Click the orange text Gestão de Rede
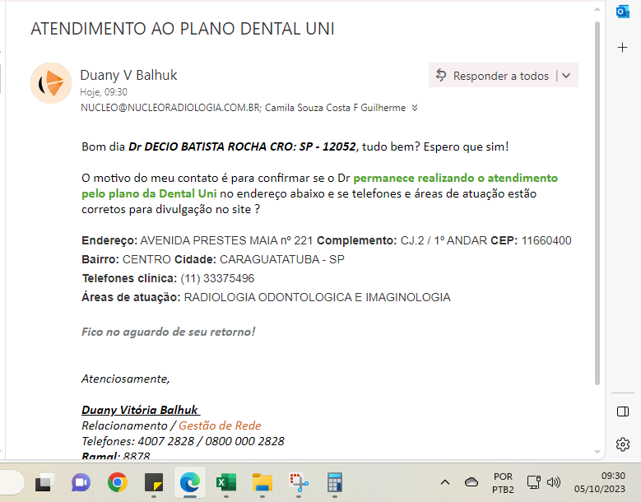 point(220,425)
